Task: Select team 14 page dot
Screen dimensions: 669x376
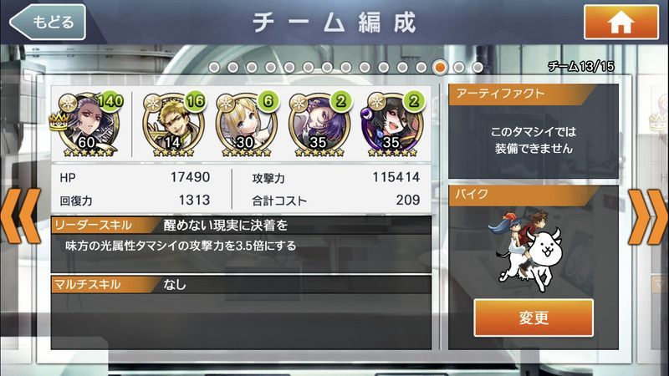Action: 459,68
